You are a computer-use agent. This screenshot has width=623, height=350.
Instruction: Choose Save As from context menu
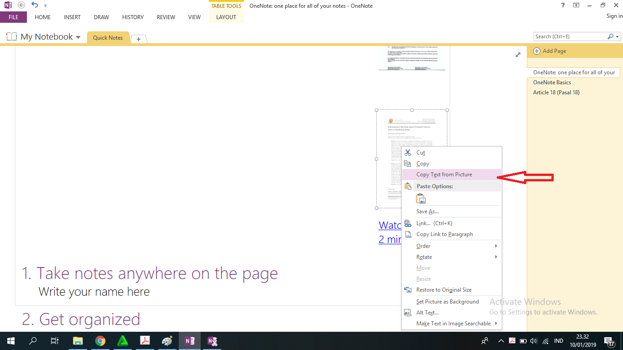pos(427,211)
